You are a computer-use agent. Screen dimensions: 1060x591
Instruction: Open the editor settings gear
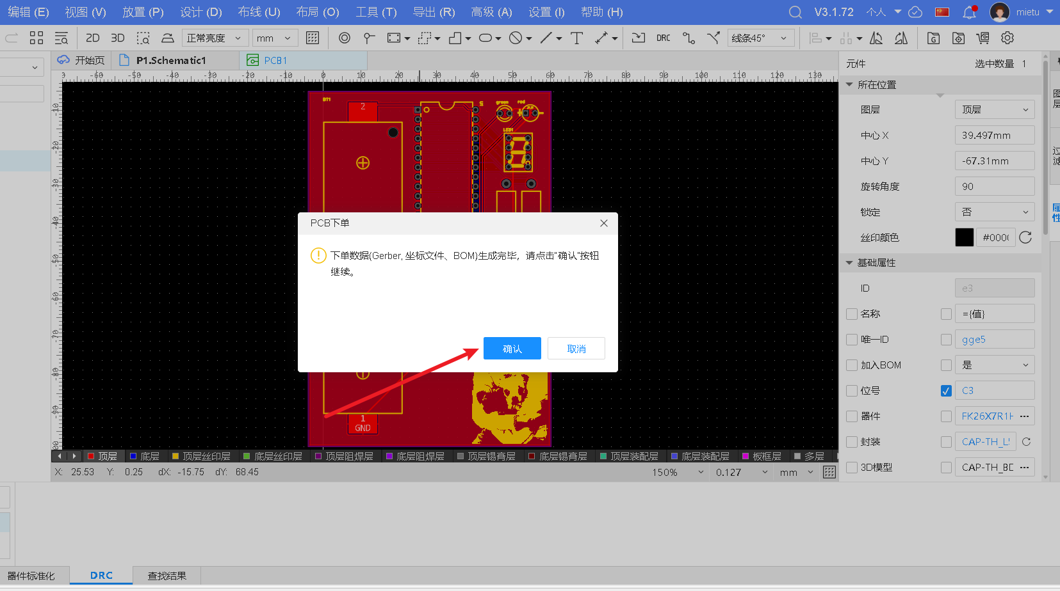tap(1007, 38)
